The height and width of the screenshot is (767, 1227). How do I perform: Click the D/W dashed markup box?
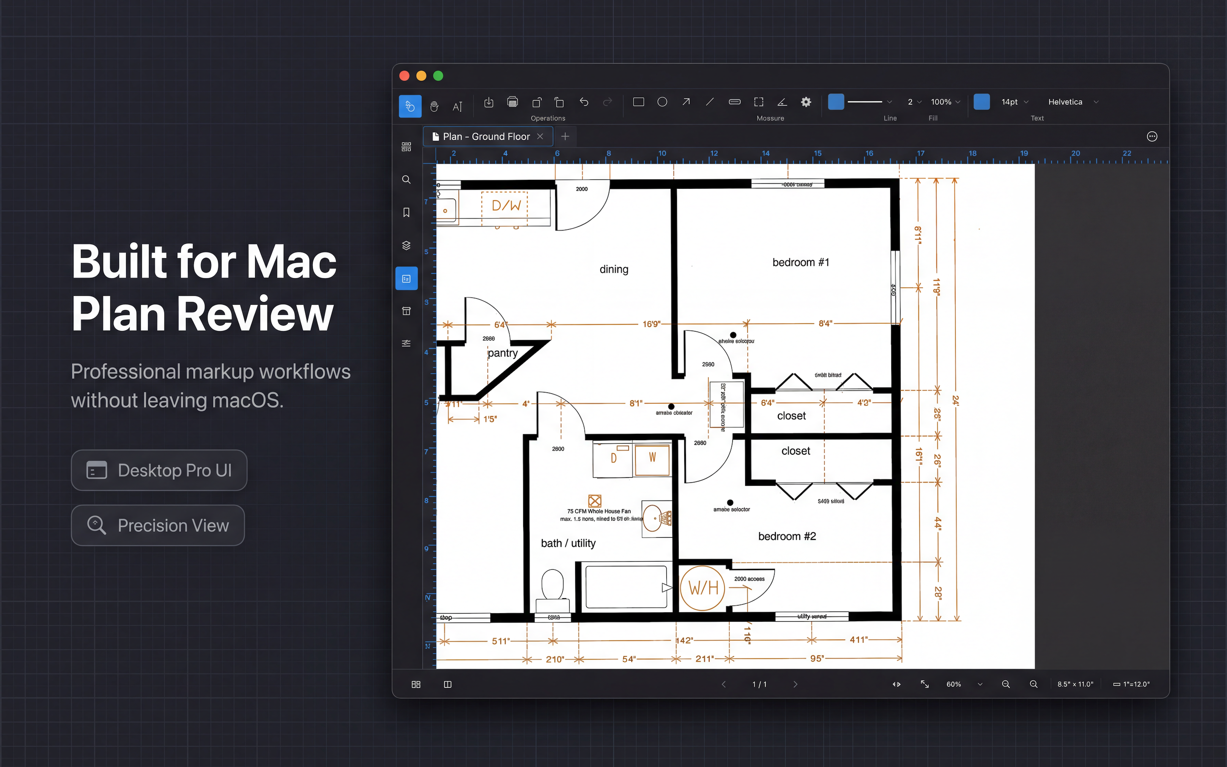[x=504, y=208]
